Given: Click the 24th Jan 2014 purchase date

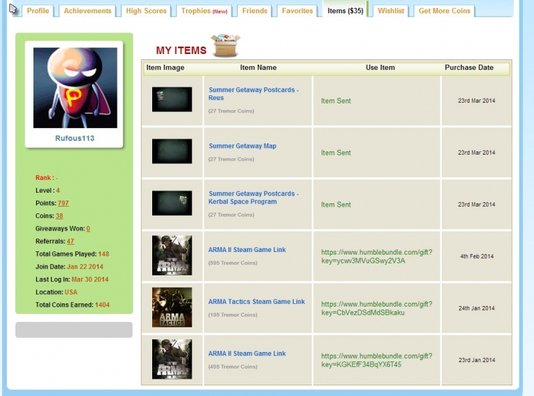Looking at the screenshot, I should click(477, 308).
